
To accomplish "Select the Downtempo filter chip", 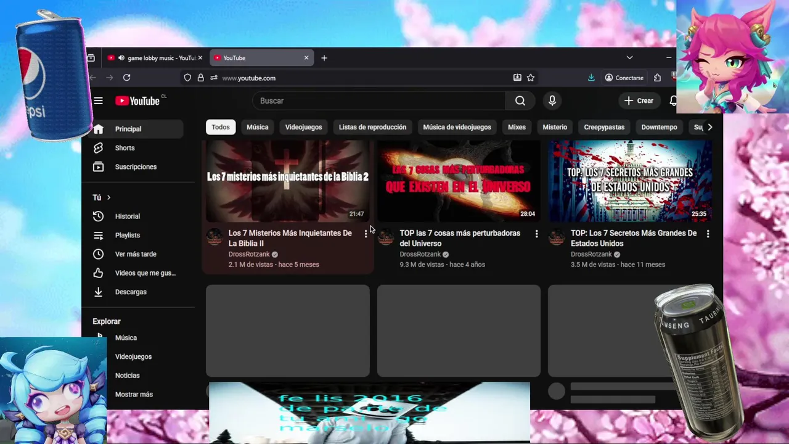I will (x=659, y=127).
